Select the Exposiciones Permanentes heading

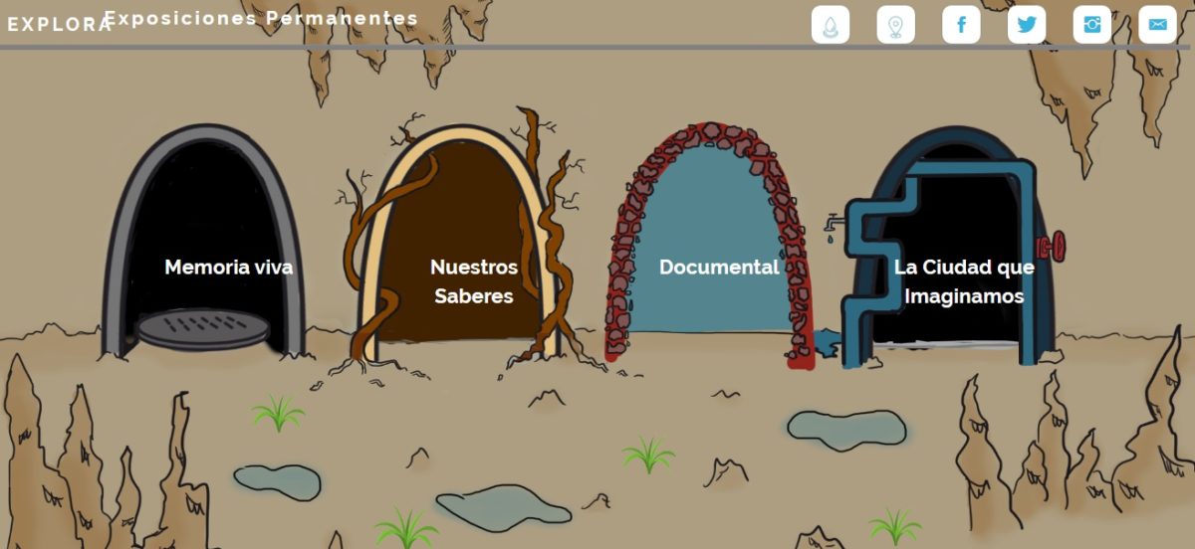(261, 18)
